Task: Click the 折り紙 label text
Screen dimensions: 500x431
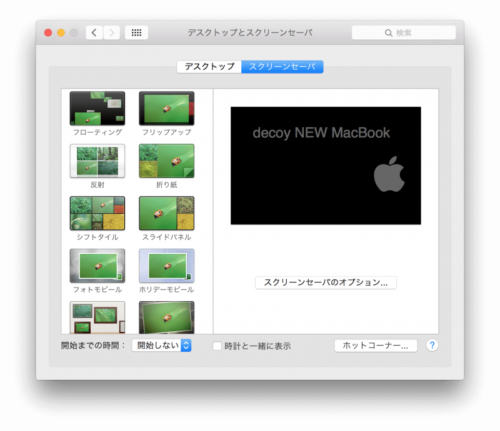Action: pos(166,185)
